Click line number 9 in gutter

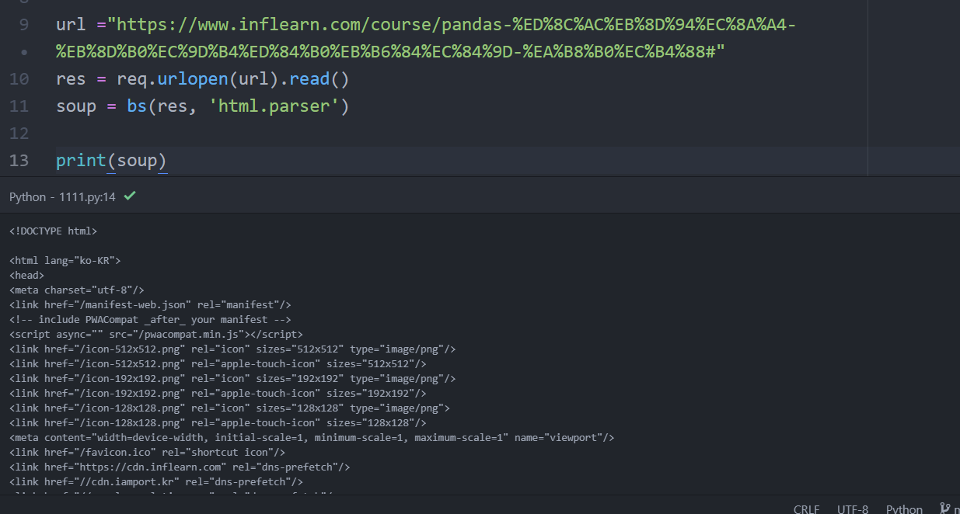pos(23,25)
